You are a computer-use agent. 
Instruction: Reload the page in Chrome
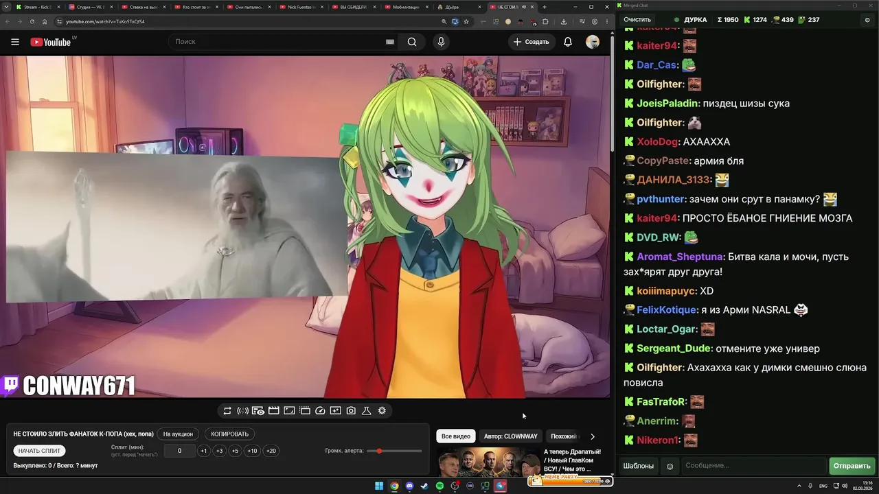point(32,21)
